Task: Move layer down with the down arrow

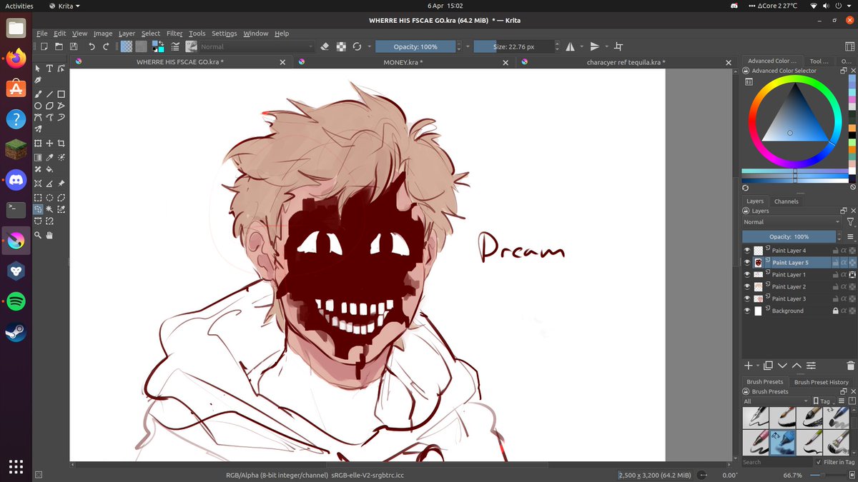Action: click(x=782, y=365)
